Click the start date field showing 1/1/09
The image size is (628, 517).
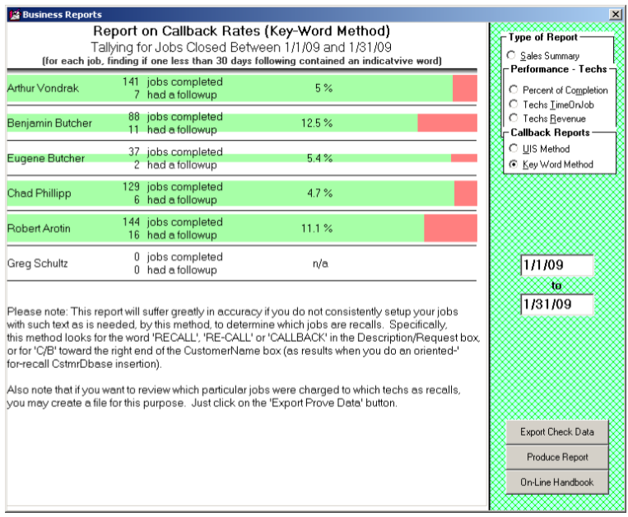coord(556,266)
